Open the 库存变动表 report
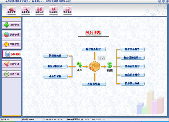Screen dimensions: 169x122 click(x=94, y=84)
